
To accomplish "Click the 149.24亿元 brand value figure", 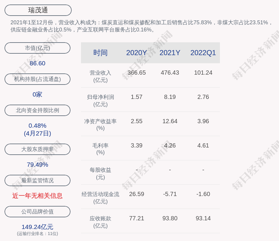I will [37, 227].
